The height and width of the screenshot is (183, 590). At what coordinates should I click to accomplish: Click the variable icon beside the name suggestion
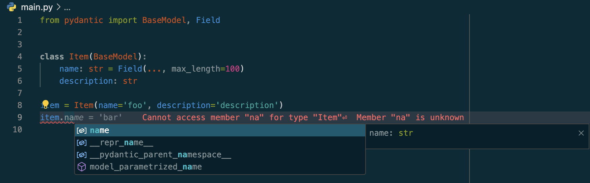coord(82,131)
